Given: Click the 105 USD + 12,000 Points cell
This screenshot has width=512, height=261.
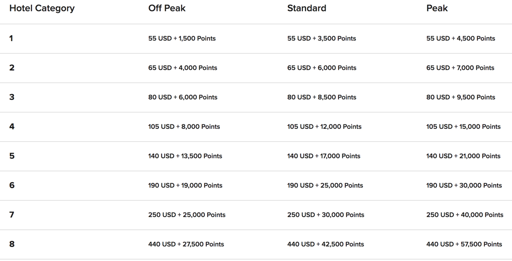Looking at the screenshot, I should point(324,126).
